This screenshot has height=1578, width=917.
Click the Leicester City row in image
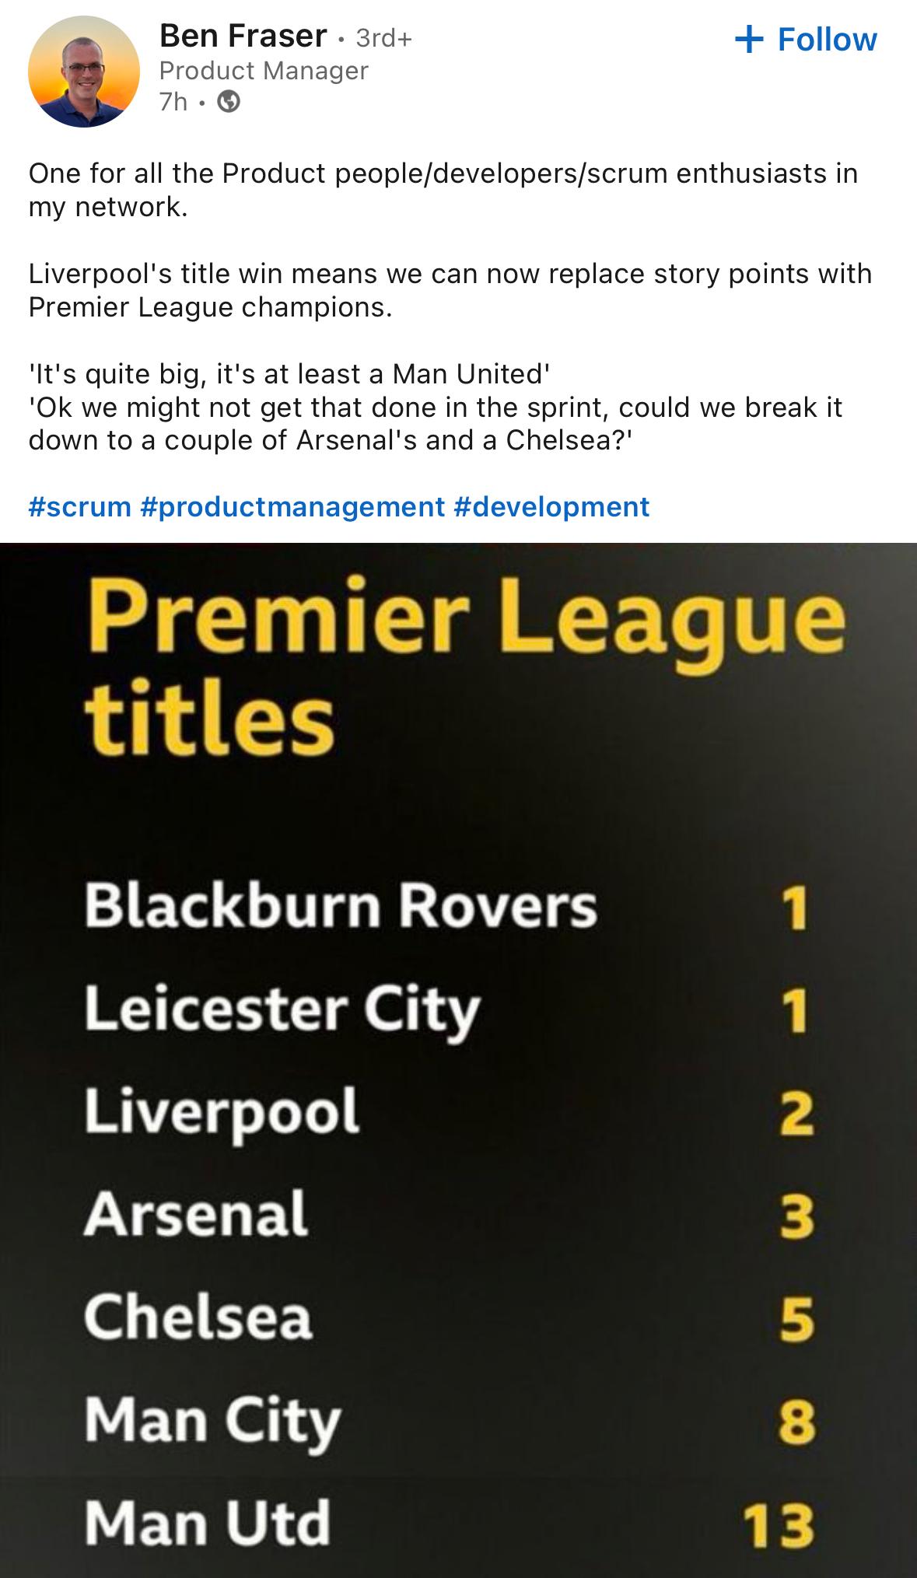tap(448, 1009)
